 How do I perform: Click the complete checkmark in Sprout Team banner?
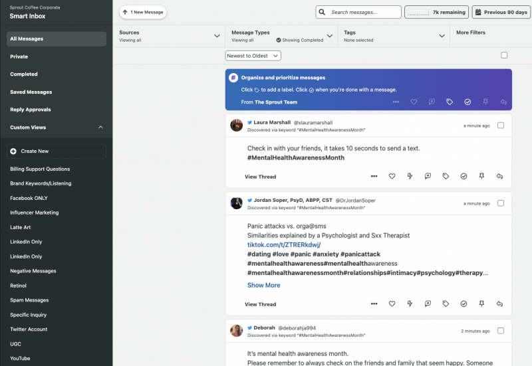coord(467,102)
